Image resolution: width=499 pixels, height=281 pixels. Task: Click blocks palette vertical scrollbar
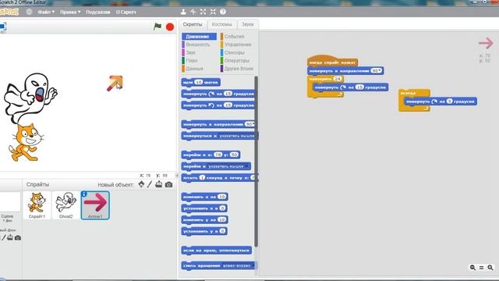tap(256, 161)
